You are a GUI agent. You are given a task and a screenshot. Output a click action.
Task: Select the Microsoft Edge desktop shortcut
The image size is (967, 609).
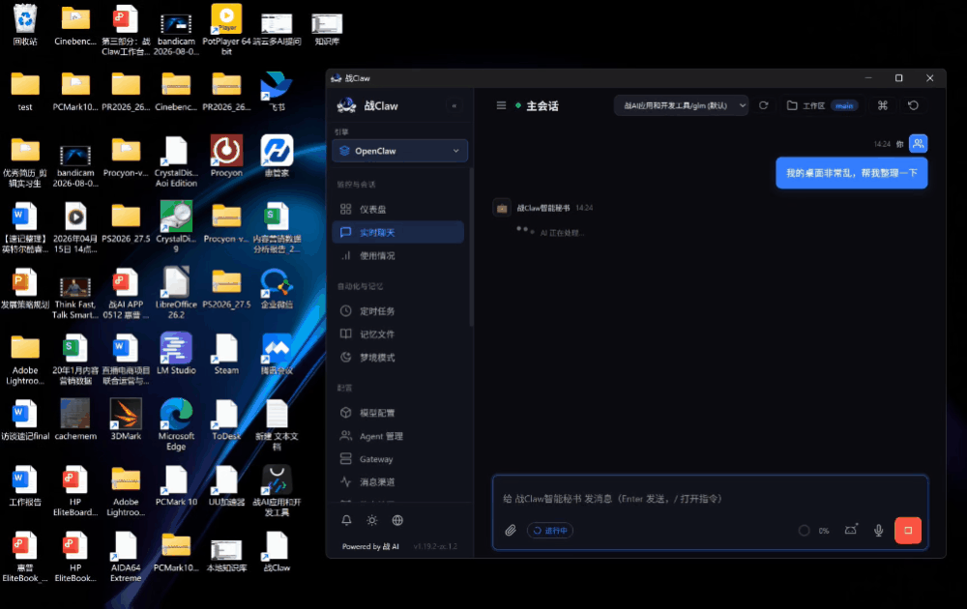tap(176, 424)
